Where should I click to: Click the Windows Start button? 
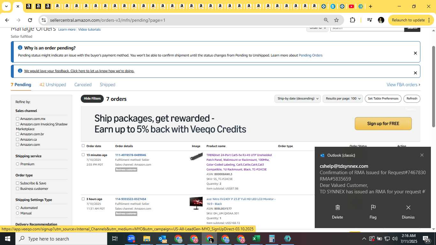(7, 239)
